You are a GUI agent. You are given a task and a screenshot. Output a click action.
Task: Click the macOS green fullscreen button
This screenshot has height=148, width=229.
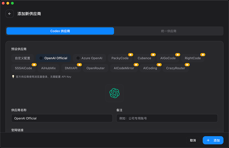click(x=12, y=3)
